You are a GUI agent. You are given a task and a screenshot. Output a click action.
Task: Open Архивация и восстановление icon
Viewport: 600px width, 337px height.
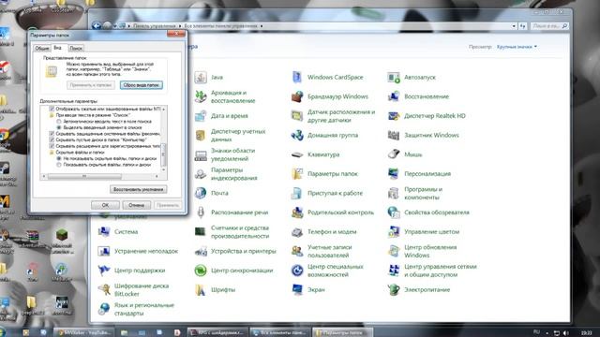coord(201,96)
